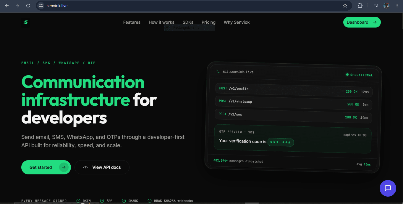Click the 200 OK 12ms status
The height and width of the screenshot is (204, 403).
coord(357,92)
